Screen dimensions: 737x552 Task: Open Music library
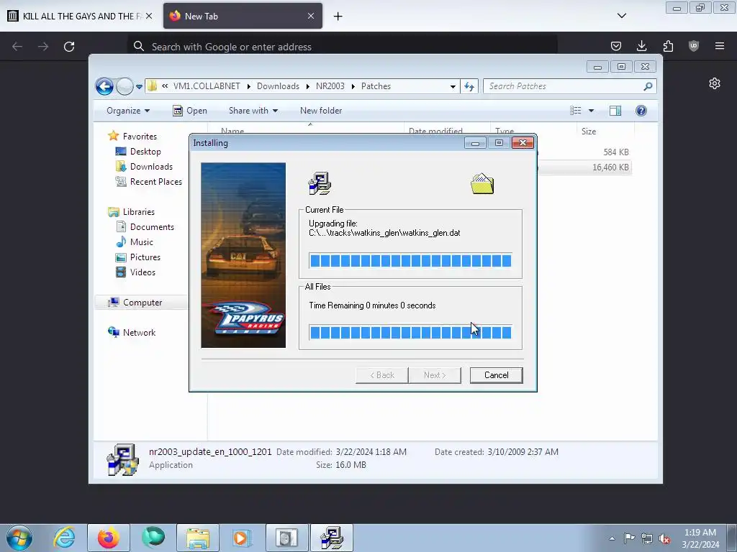pos(142,241)
